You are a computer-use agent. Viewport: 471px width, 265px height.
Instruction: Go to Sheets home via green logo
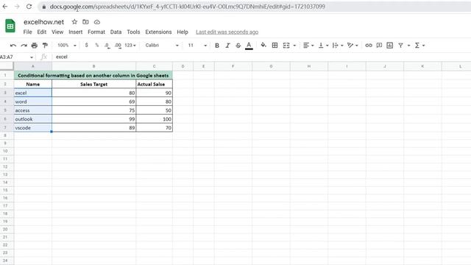pos(10,26)
